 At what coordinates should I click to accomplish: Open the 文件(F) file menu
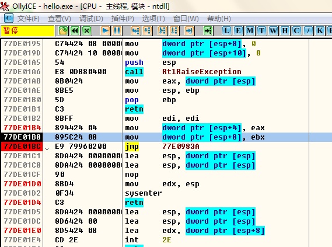(29, 19)
